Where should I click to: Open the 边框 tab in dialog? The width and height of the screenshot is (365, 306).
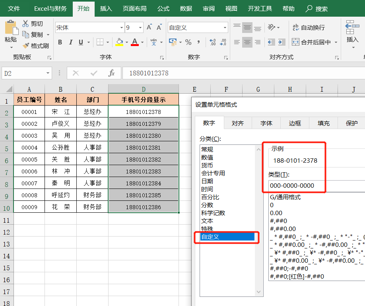(x=295, y=123)
